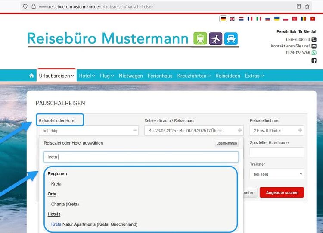
Task: Select region Kreta from suggestions
Action: [x=56, y=184]
